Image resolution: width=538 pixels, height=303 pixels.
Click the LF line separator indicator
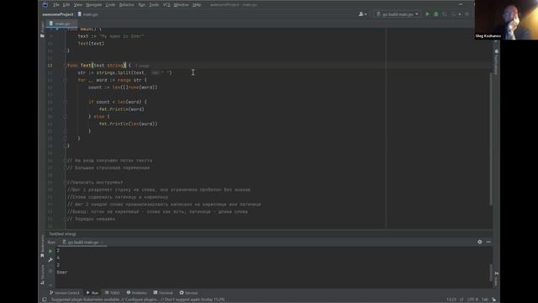(x=462, y=300)
